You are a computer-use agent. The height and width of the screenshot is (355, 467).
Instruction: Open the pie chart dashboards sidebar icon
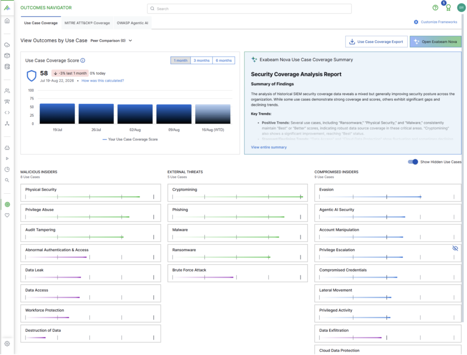coord(7,170)
